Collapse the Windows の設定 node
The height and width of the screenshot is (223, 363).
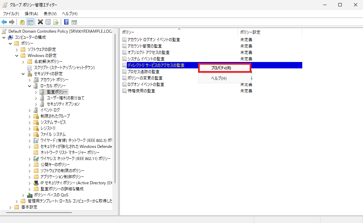[x=17, y=56]
